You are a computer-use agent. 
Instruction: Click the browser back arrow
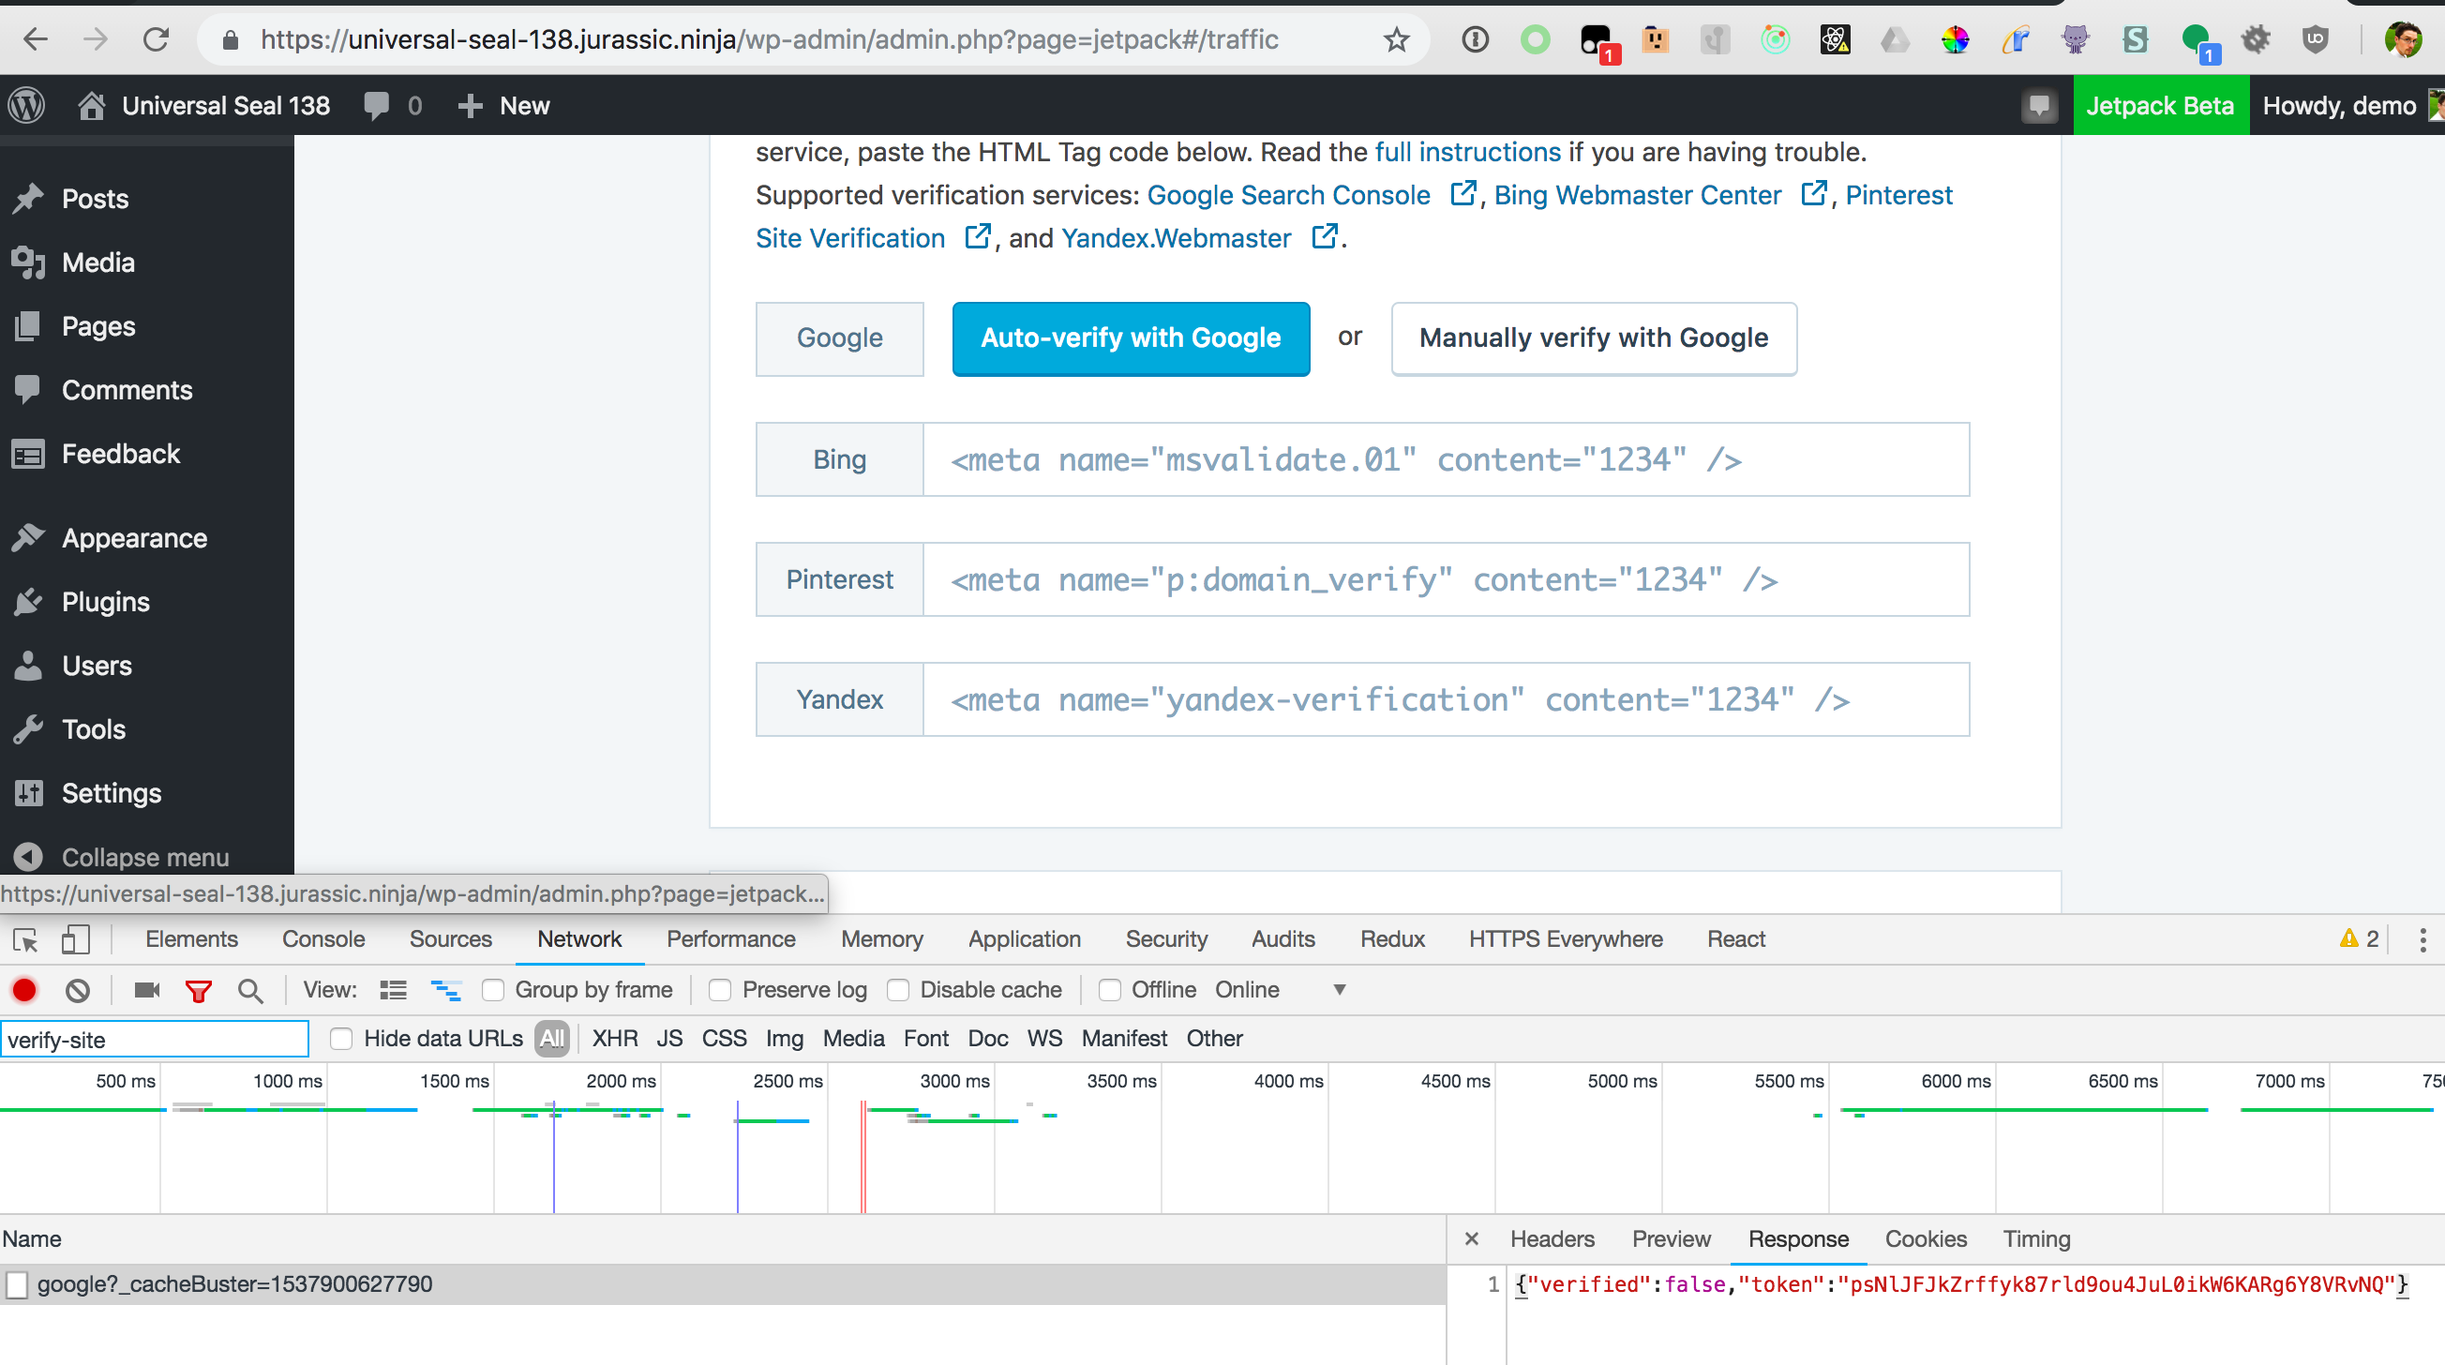pos(35,39)
